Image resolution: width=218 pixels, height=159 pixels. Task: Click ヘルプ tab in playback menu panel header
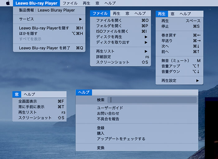tap(185, 14)
